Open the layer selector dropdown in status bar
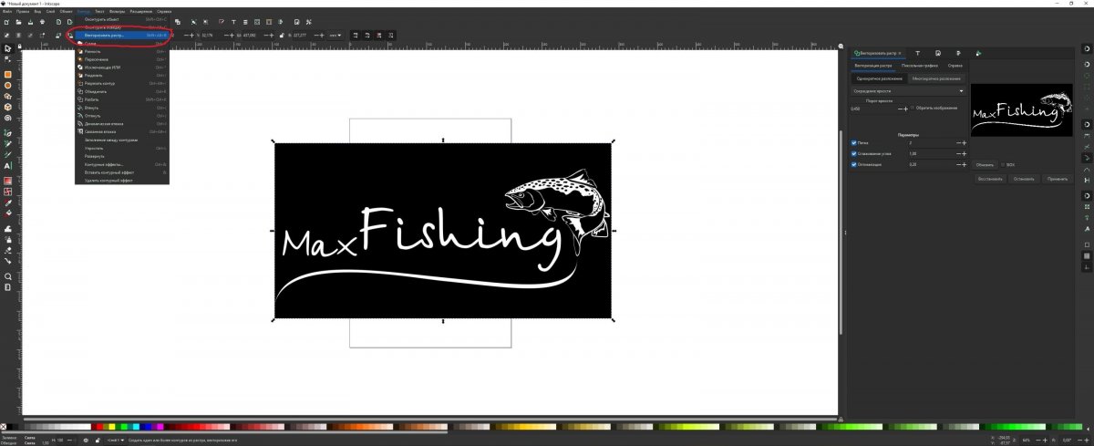The image size is (1094, 446). click(x=116, y=441)
